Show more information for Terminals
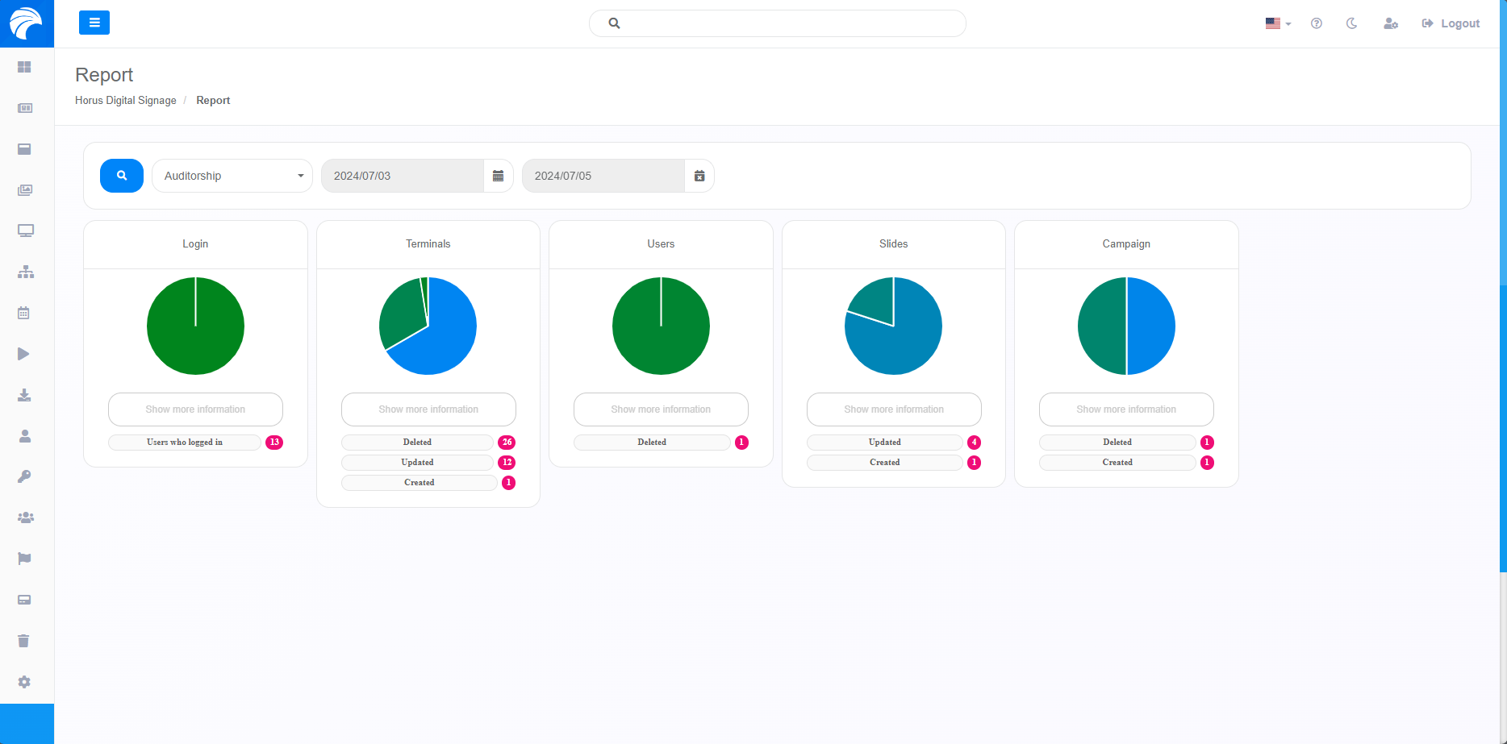Screen dimensions: 1507x744 [428, 409]
